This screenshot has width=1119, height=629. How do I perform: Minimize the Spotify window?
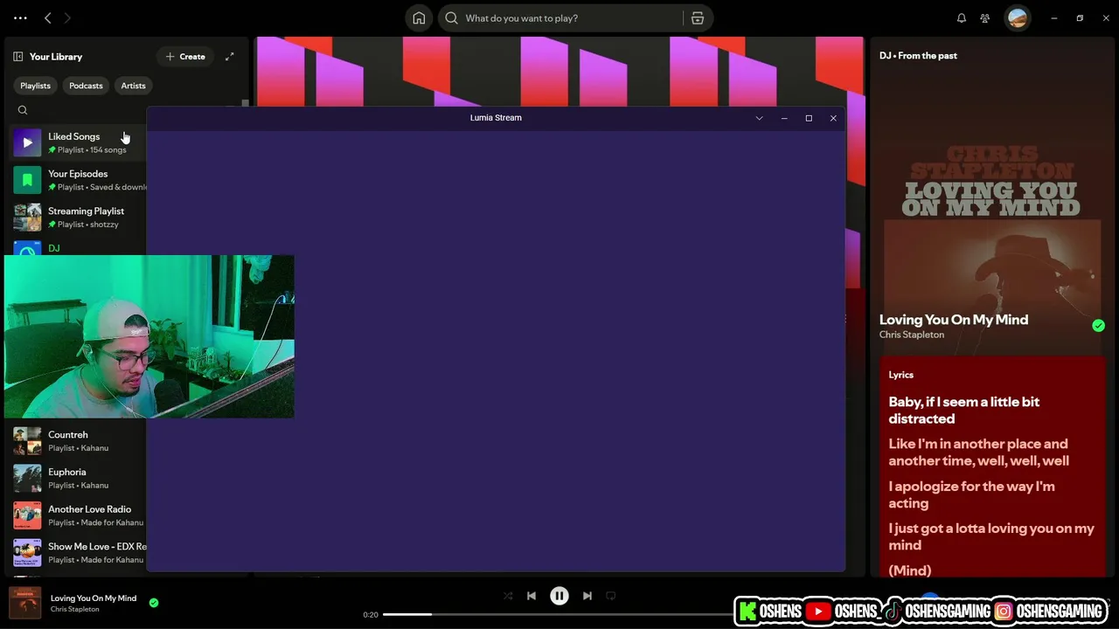[x=1054, y=18]
